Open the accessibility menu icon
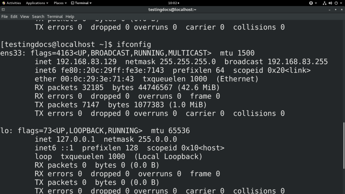The width and height of the screenshot is (345, 194). click(311, 3)
